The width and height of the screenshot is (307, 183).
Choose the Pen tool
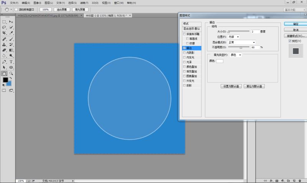pyautogui.click(x=4, y=61)
